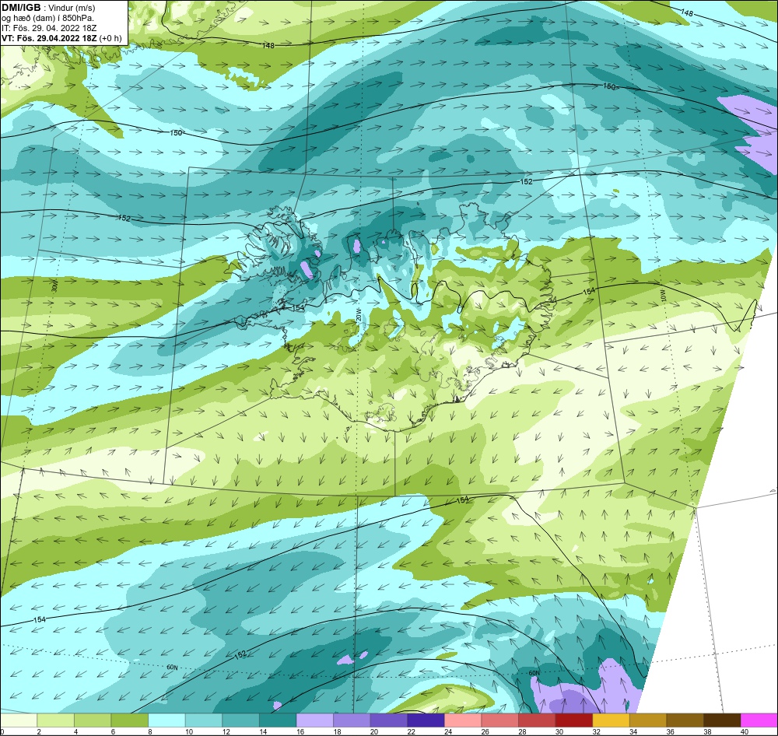Viewport: 778px width, 736px height.
Task: Click the 'IT: Fös. 29. 04. 2022 18Z' line
Action: (x=49, y=28)
